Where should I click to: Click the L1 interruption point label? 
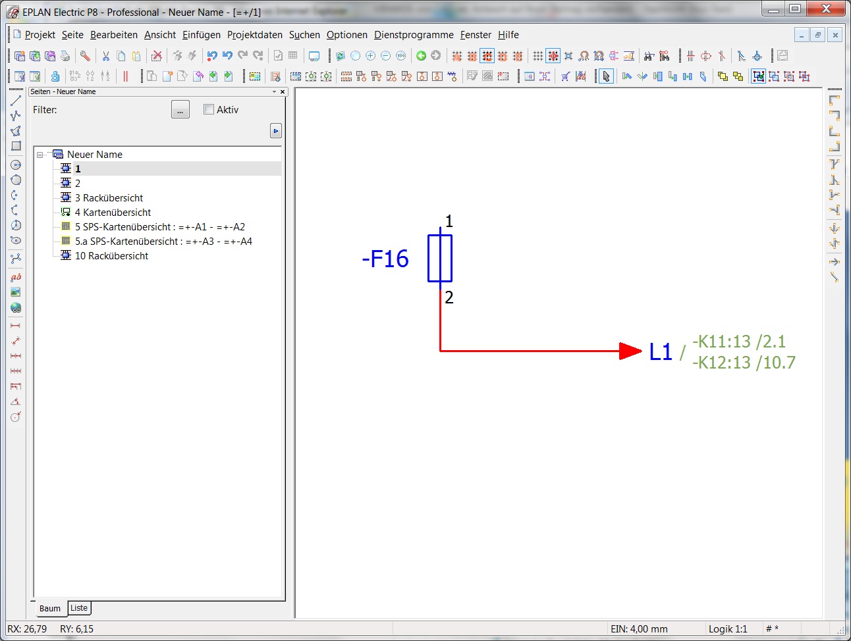661,352
